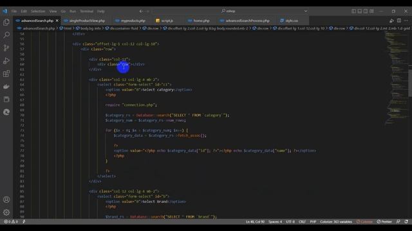Open the Customize Layout button
Image resolution: width=412 pixels, height=231 pixels.
pyautogui.click(x=372, y=12)
